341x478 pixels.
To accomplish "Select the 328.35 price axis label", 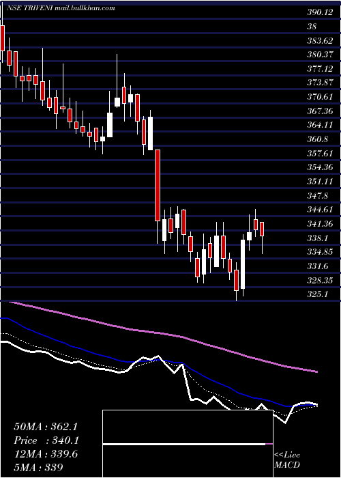I will tap(320, 280).
